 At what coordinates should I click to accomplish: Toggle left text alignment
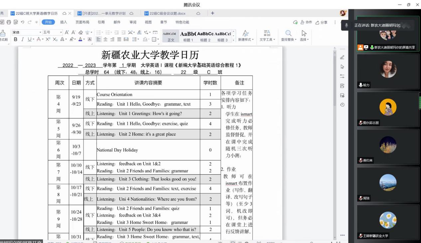tap(98, 40)
